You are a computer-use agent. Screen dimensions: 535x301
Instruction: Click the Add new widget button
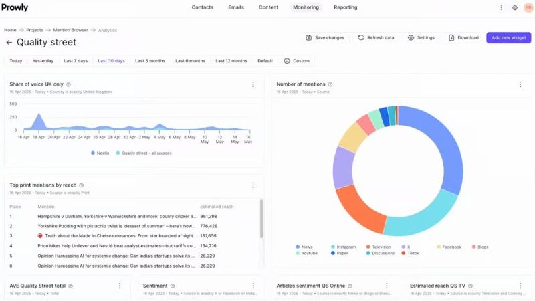[x=509, y=38]
